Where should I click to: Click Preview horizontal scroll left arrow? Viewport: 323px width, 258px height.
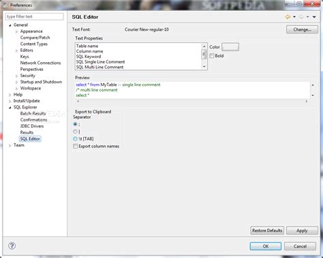click(x=78, y=101)
